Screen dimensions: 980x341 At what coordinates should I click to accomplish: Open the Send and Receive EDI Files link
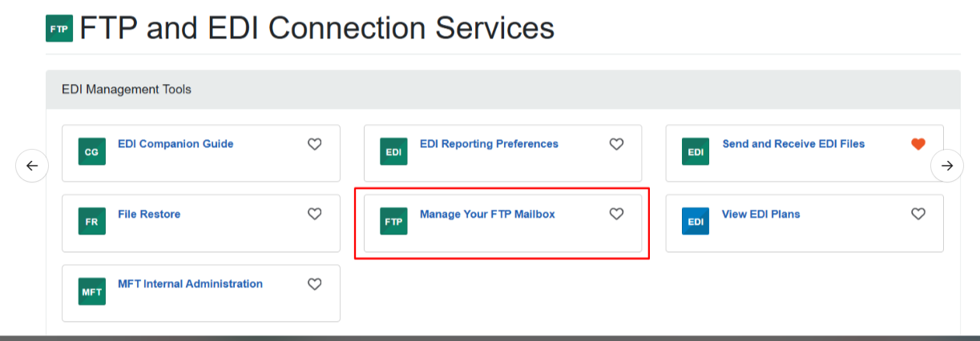tap(793, 144)
